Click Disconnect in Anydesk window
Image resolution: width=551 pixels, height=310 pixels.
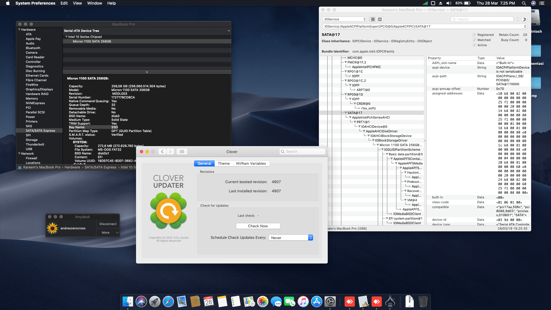[108, 224]
